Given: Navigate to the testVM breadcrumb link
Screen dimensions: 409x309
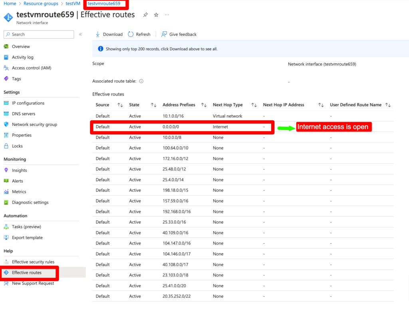Looking at the screenshot, I should point(73,3).
